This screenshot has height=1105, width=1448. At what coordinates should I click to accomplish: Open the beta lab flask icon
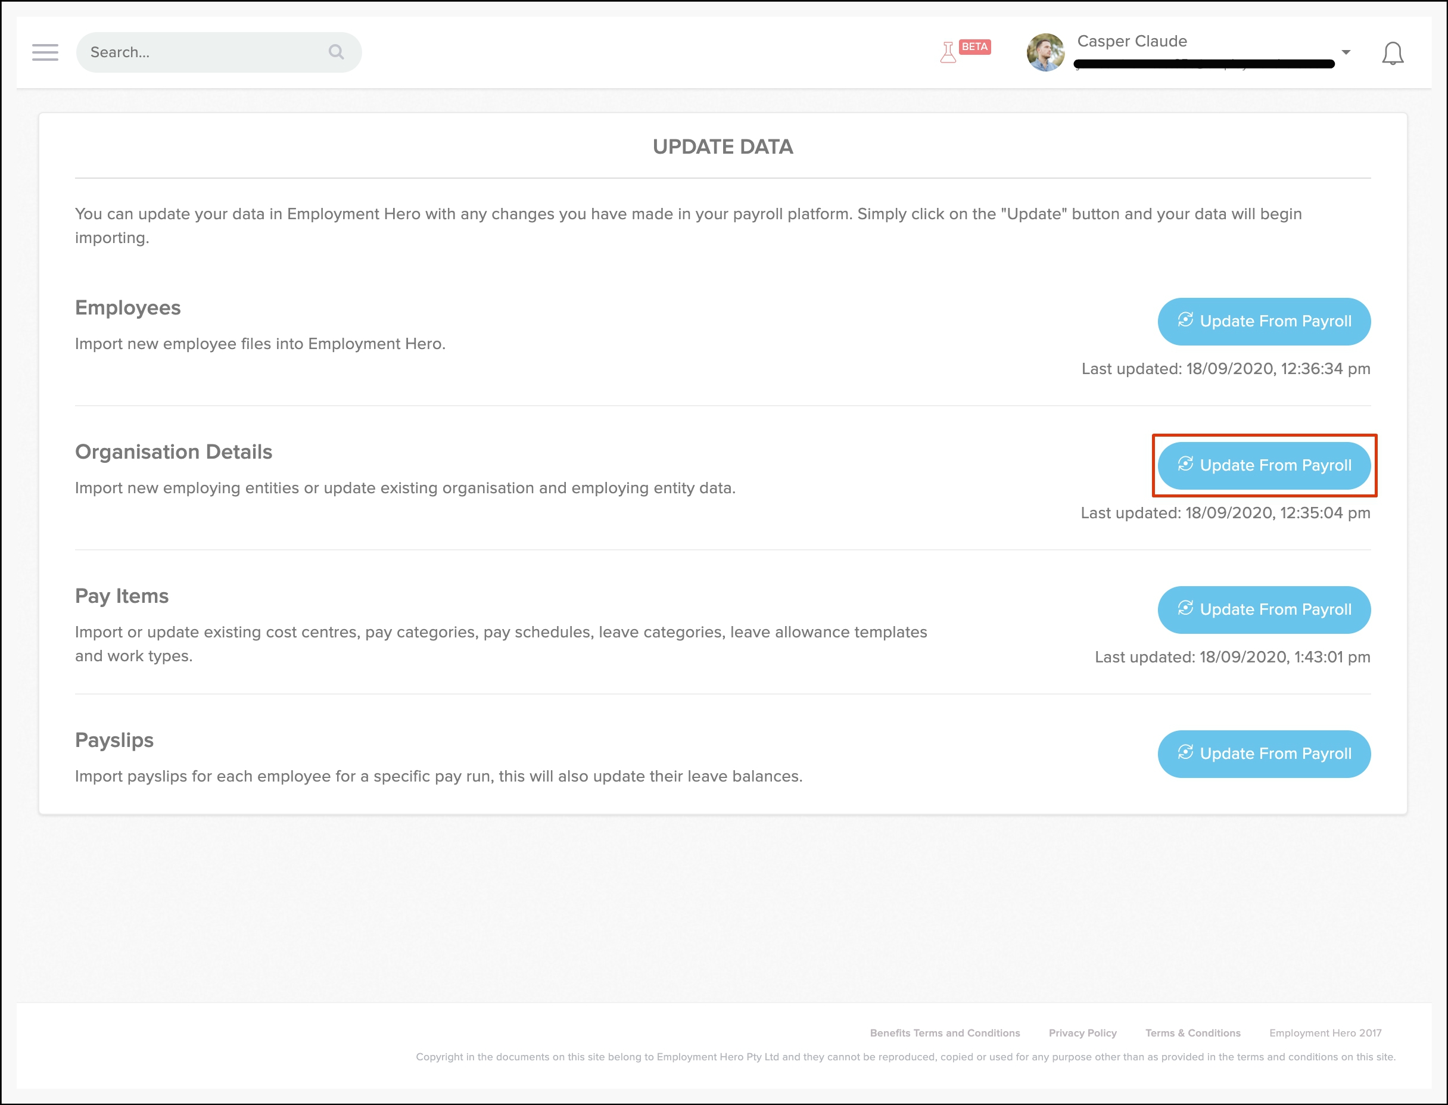pos(948,52)
